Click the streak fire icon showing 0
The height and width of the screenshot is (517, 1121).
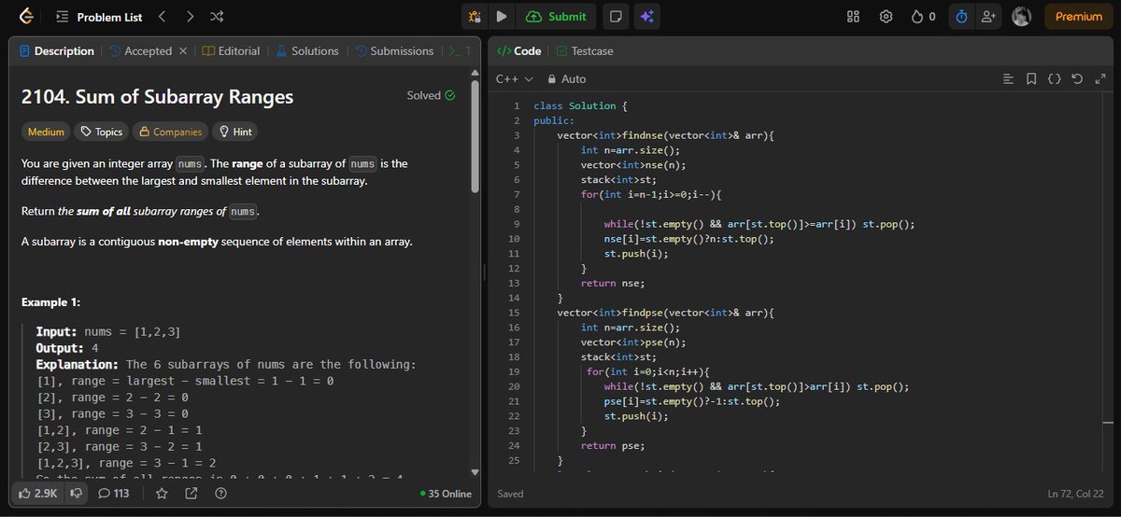click(923, 16)
